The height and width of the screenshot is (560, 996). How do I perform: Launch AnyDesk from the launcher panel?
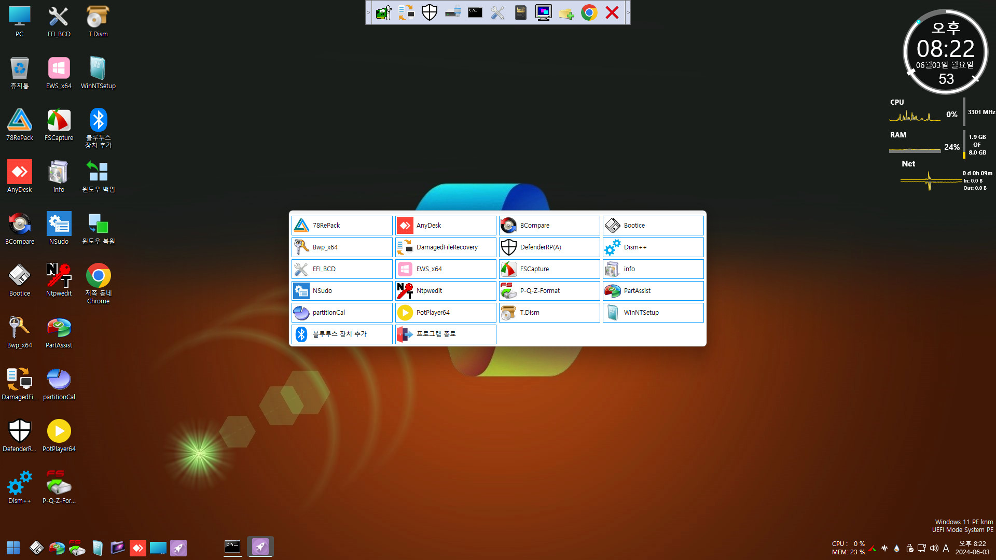pyautogui.click(x=446, y=226)
